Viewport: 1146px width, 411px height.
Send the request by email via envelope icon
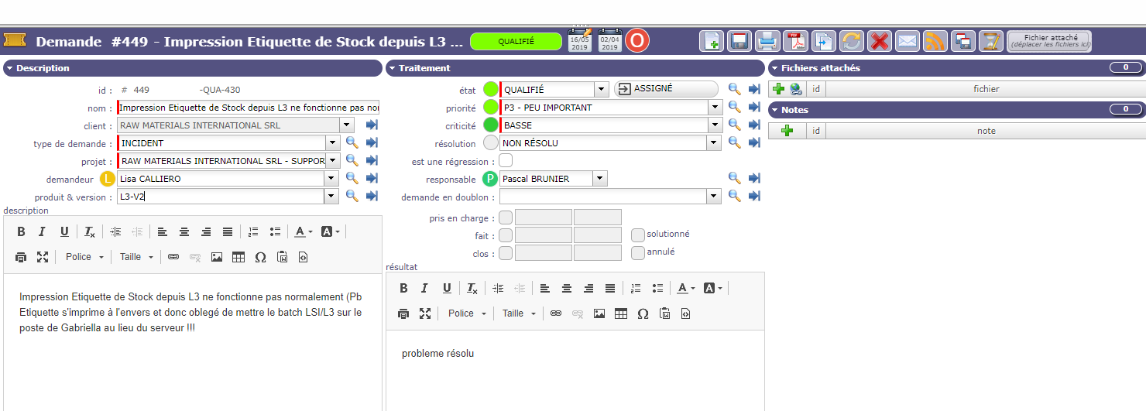(908, 41)
